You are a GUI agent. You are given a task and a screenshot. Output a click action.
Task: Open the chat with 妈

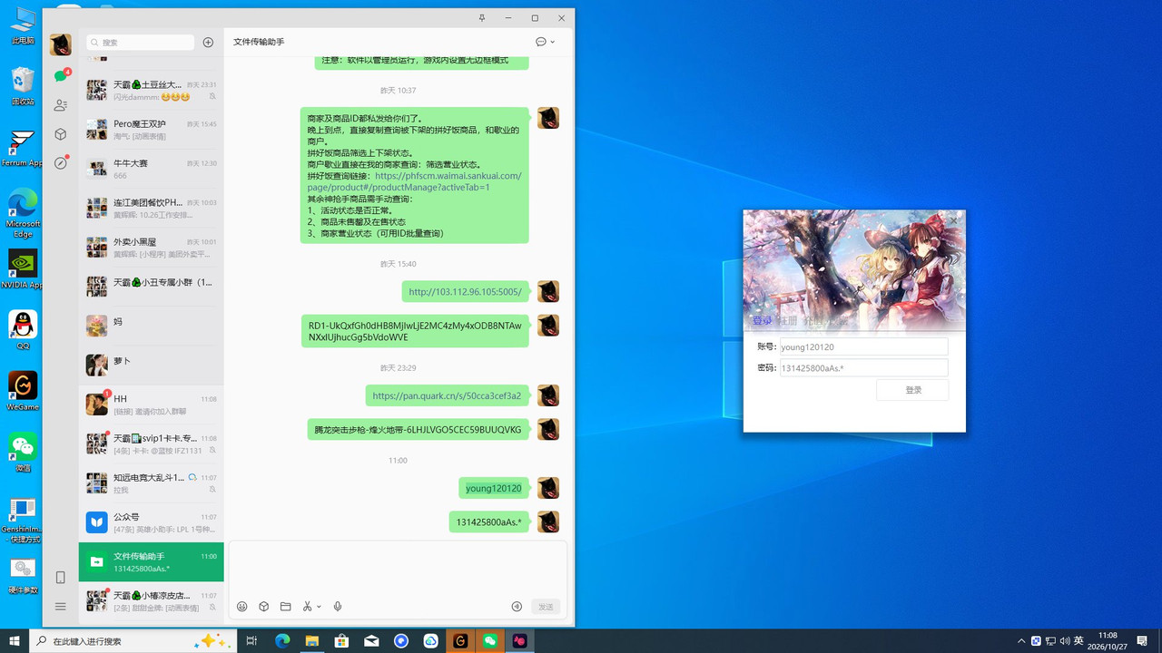tap(152, 326)
